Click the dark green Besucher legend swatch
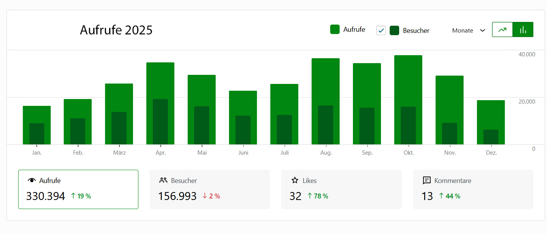 click(394, 31)
